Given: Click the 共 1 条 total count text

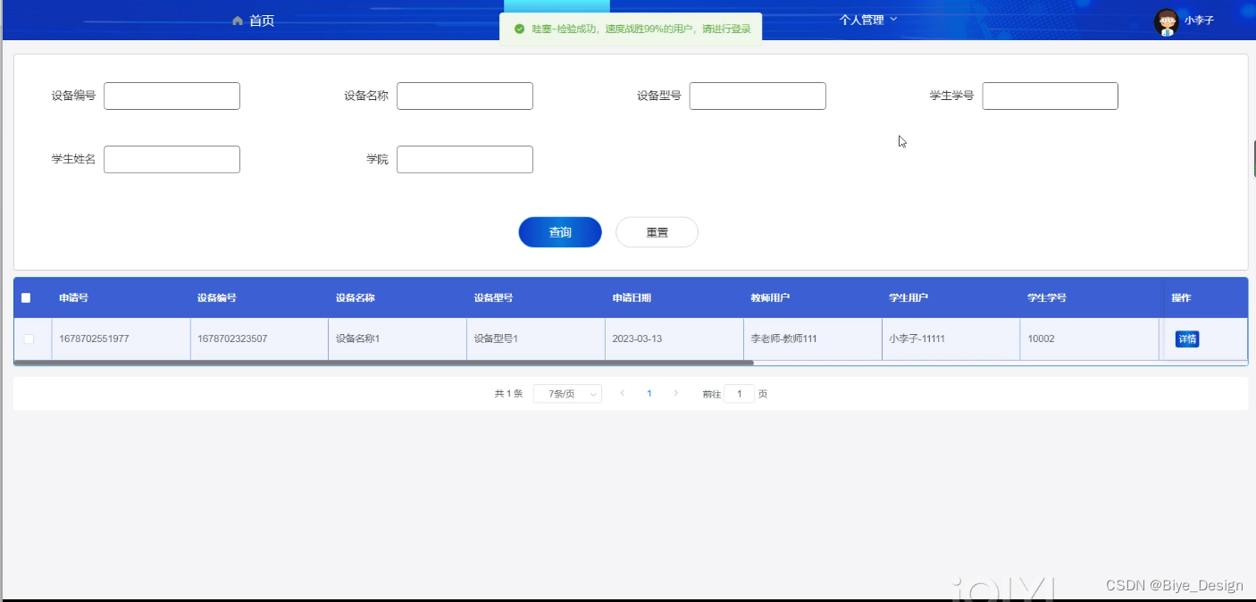Looking at the screenshot, I should (x=508, y=393).
